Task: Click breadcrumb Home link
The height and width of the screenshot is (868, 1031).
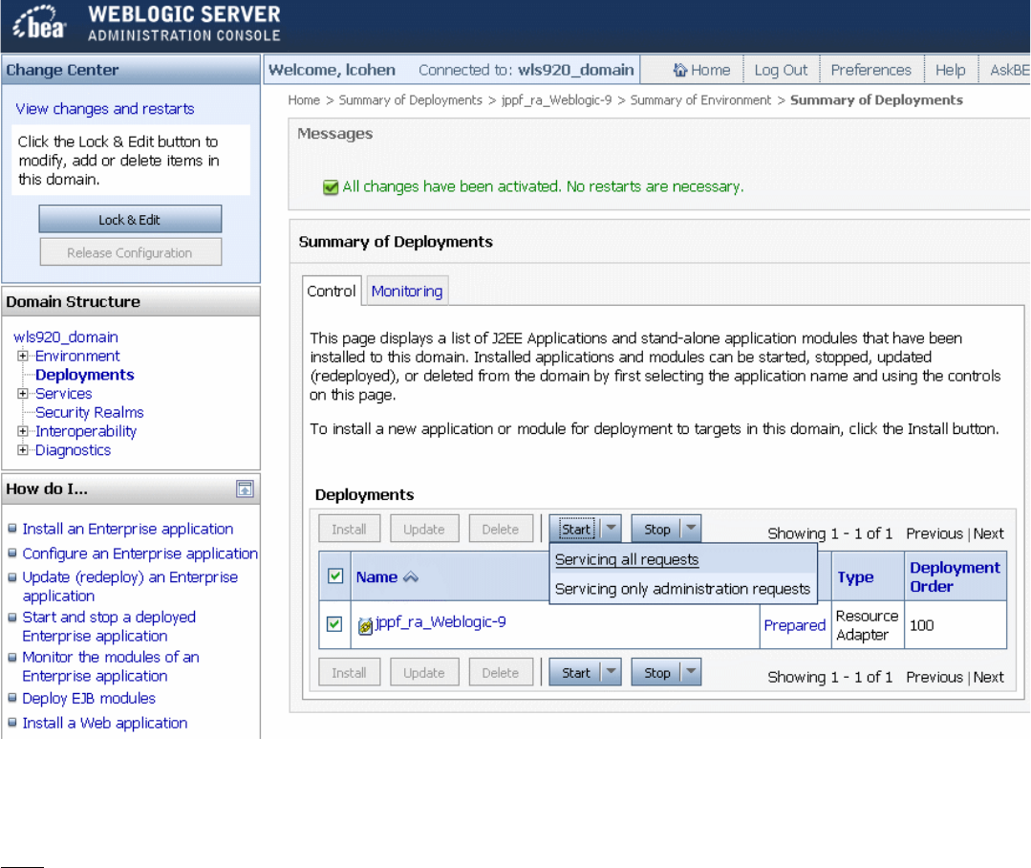Action: click(x=304, y=100)
